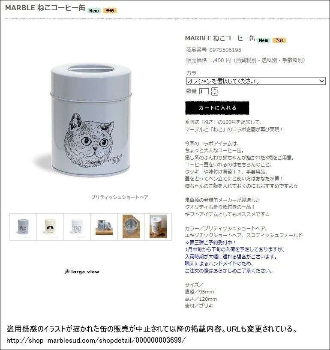Select the thumbnail showing can interior
Screen dimensions: 330x350
pos(131,227)
